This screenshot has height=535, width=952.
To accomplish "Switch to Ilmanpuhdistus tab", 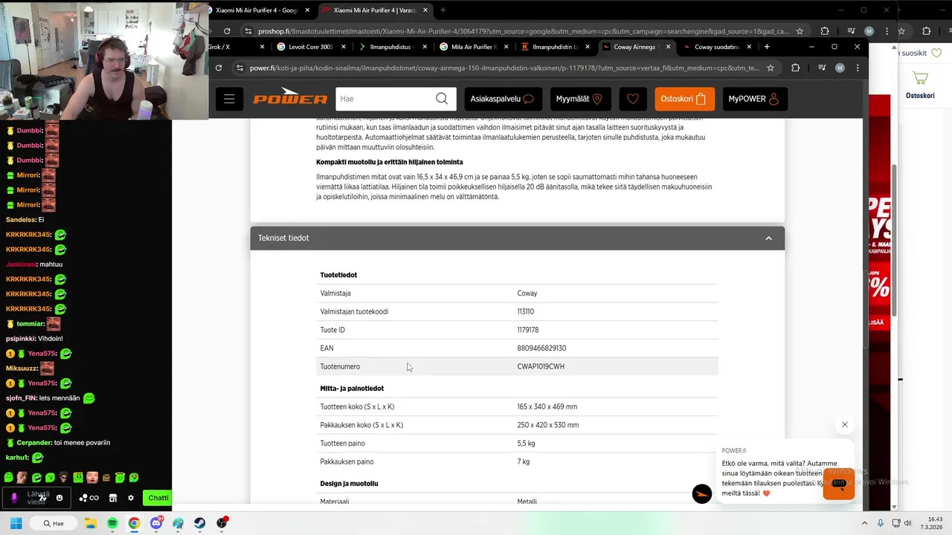I will 391,47.
